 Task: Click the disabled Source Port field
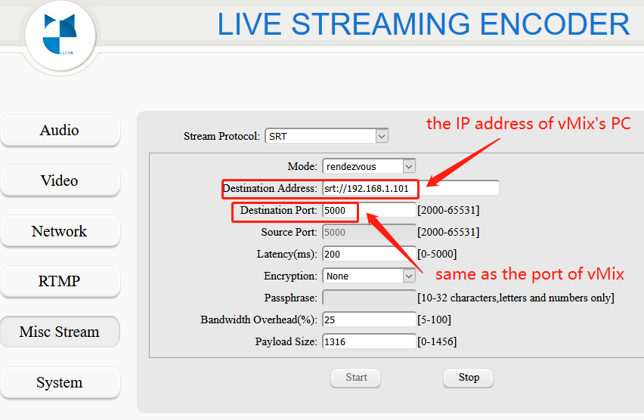click(x=369, y=232)
